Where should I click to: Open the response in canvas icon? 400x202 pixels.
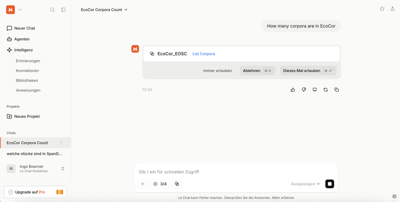(315, 90)
